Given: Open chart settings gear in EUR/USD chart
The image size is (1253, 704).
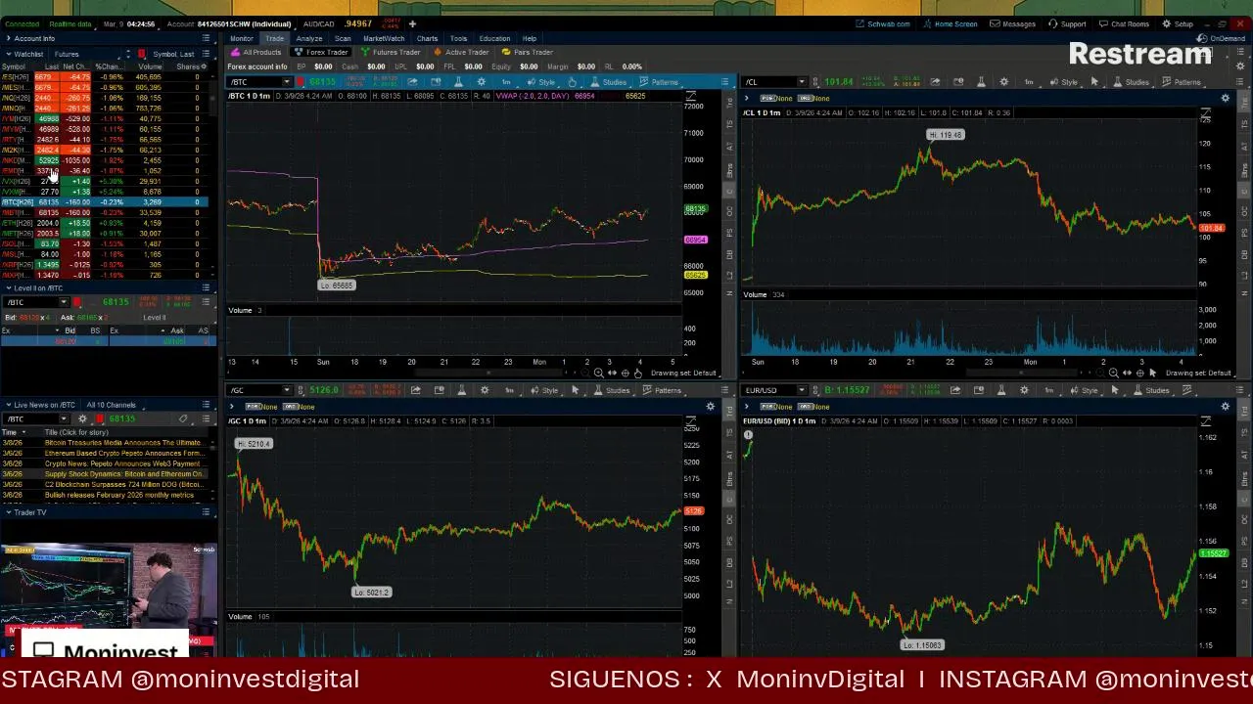Looking at the screenshot, I should point(1024,390).
